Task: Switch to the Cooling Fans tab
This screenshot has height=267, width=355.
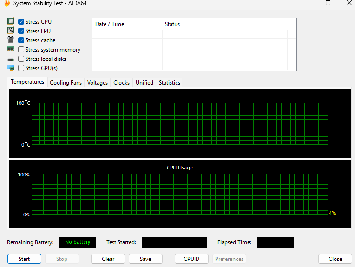Action: click(x=66, y=83)
